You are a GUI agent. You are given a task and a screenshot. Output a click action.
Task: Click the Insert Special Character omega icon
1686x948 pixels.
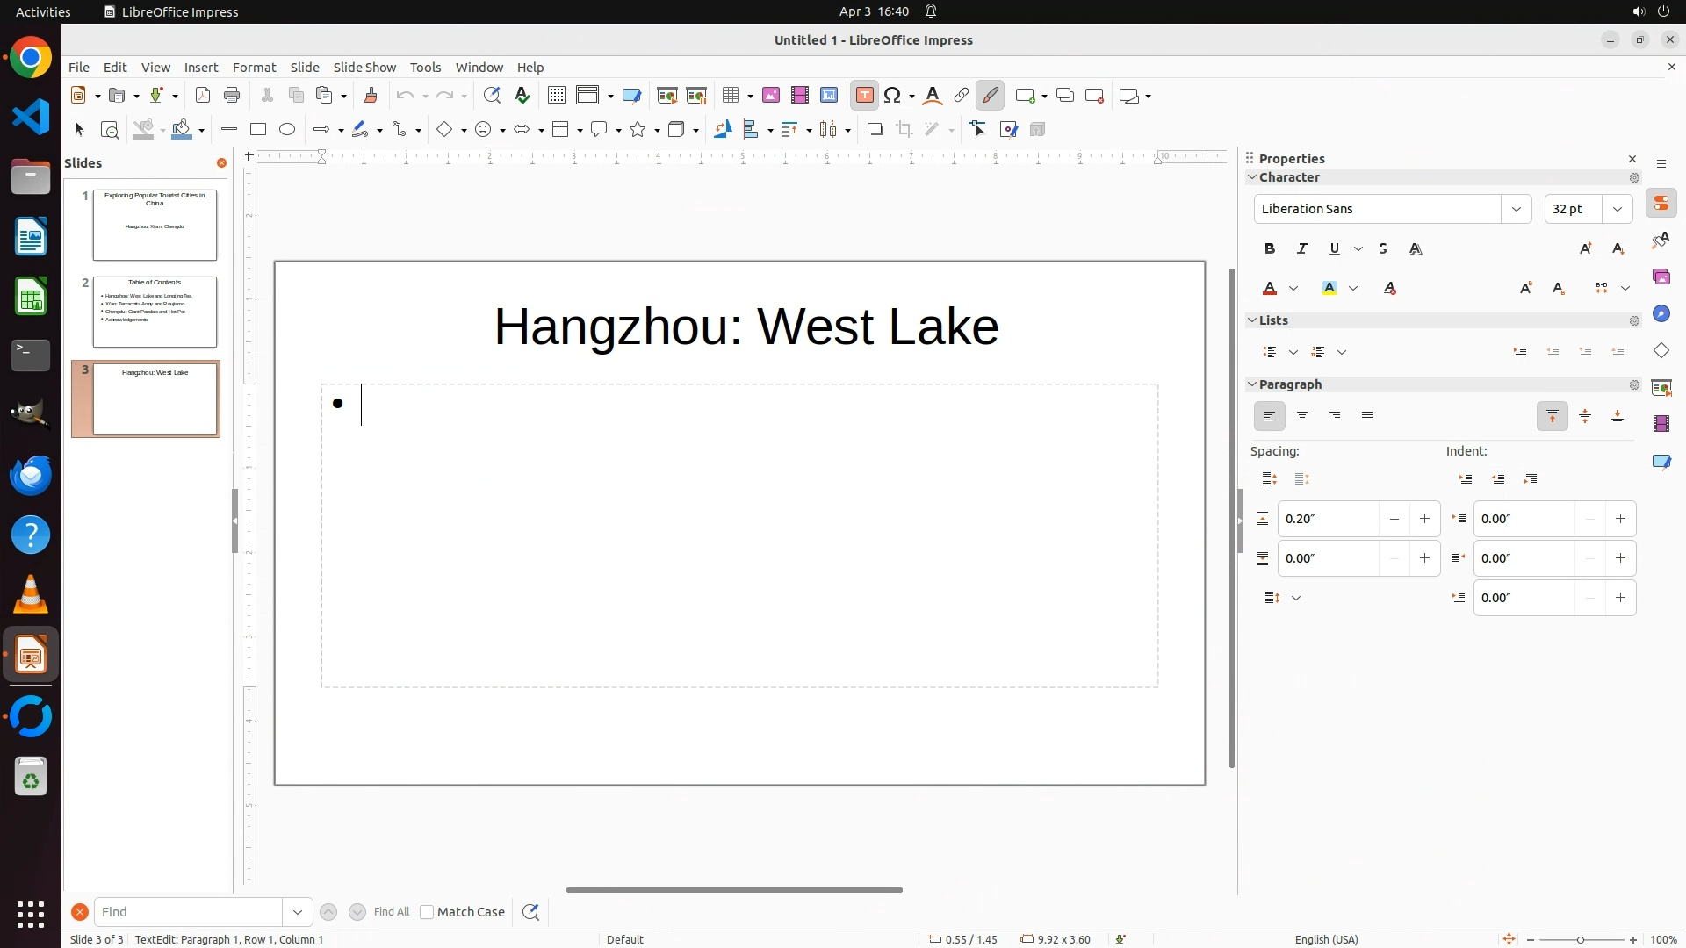[893, 96]
